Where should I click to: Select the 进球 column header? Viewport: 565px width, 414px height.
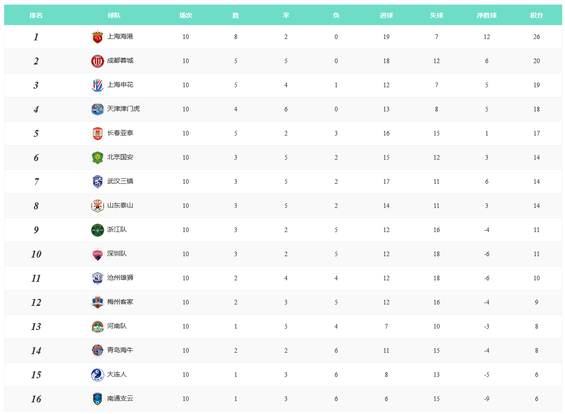coord(386,15)
